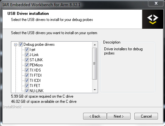165x126 pixels.
Task: Select the TI ICDI tree item label
Action: point(35,81)
